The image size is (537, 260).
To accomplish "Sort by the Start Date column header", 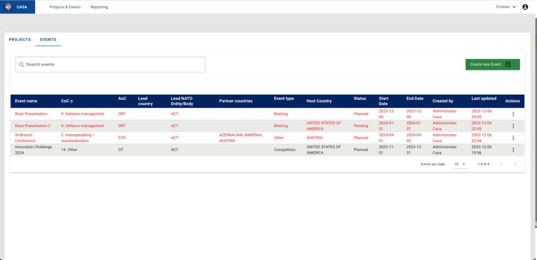I will [x=384, y=101].
